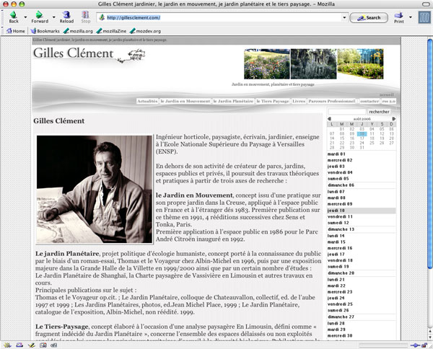433x349 pixels.
Task: Open the 'le Jardin en Mouvement' menu item
Action: 185,102
